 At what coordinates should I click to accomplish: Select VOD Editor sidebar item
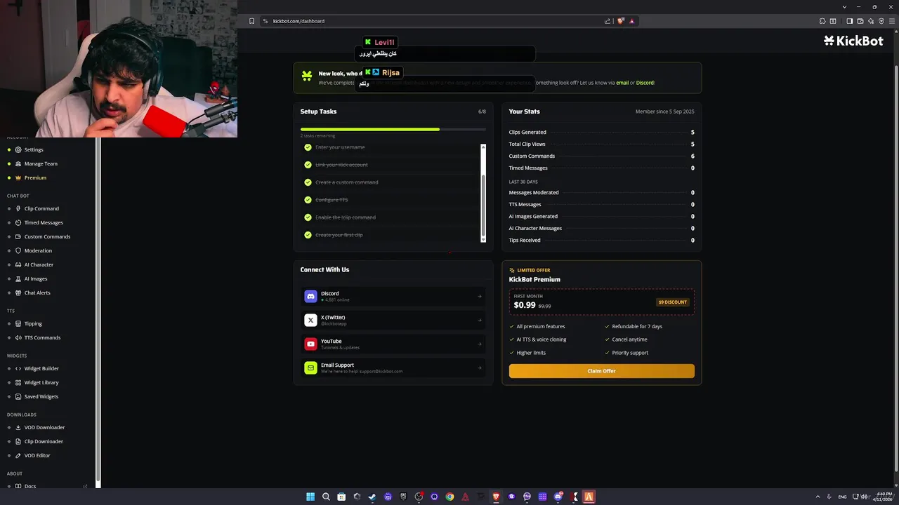[x=37, y=455]
